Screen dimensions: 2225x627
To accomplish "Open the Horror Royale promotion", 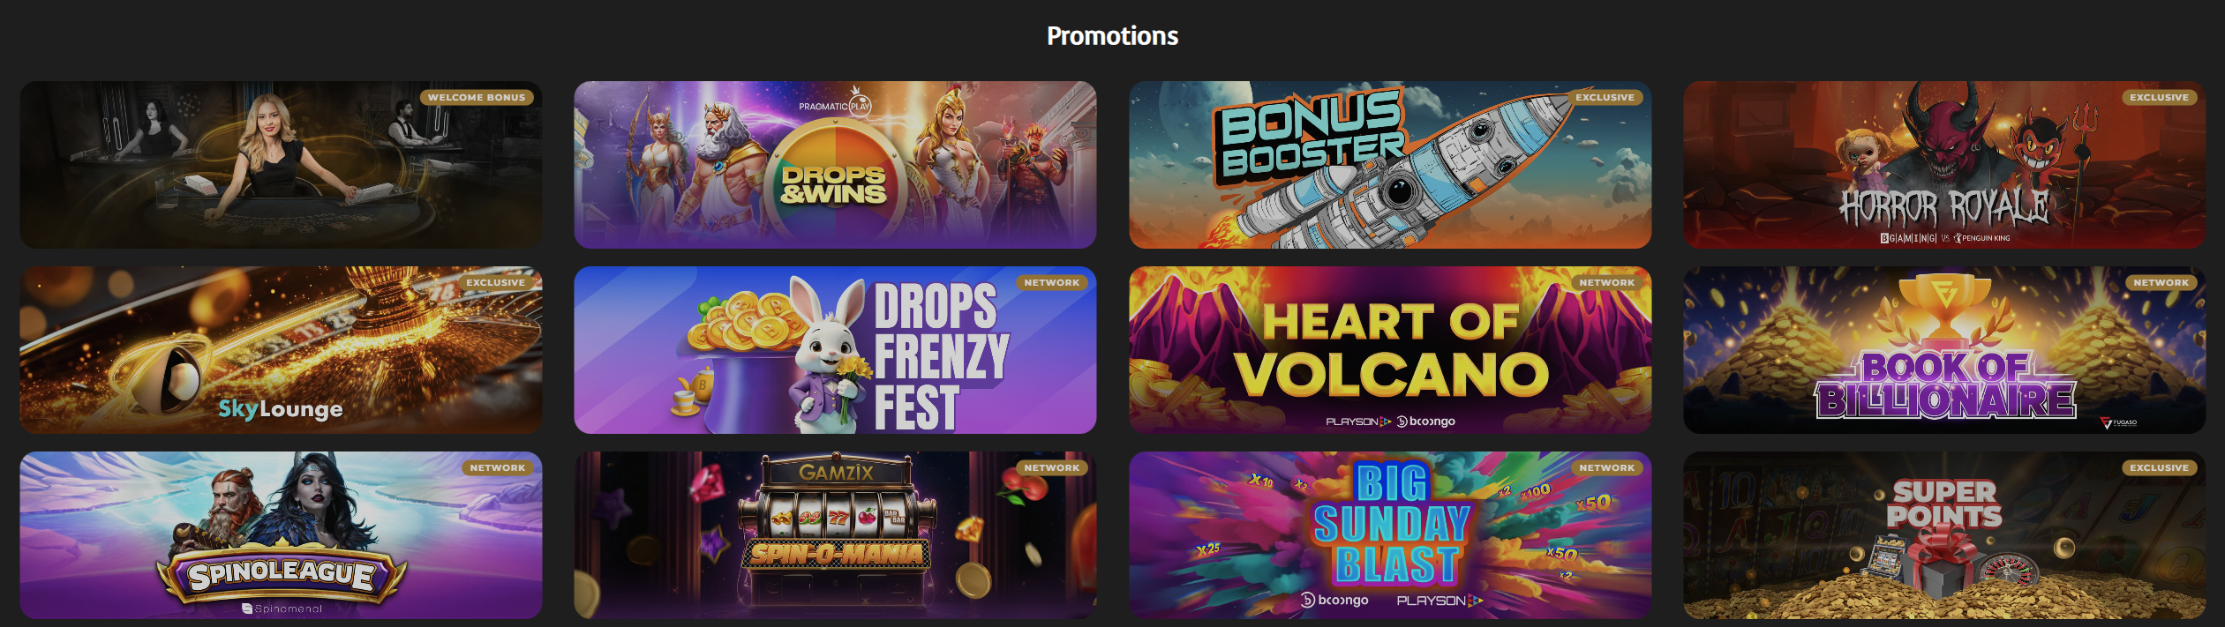I will 1944,165.
